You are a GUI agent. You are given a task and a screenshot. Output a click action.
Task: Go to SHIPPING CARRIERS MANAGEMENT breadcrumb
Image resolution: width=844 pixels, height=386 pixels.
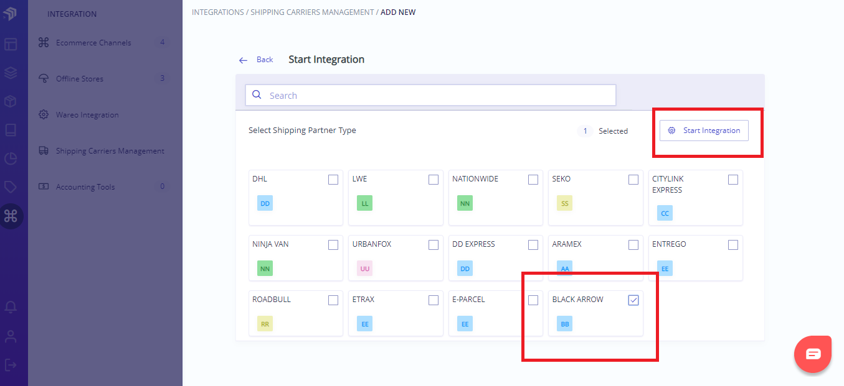[x=312, y=12]
